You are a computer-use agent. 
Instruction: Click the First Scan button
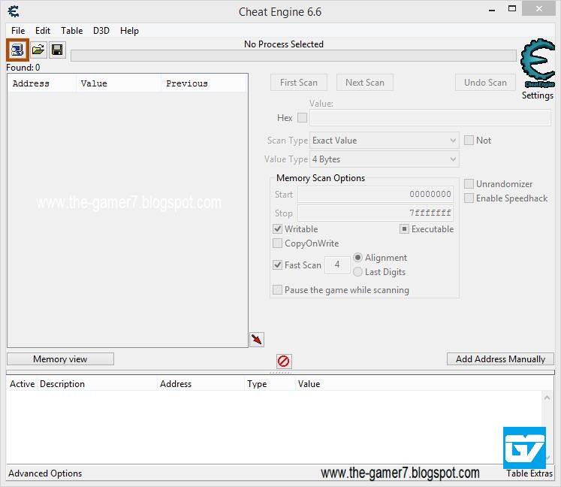click(299, 83)
